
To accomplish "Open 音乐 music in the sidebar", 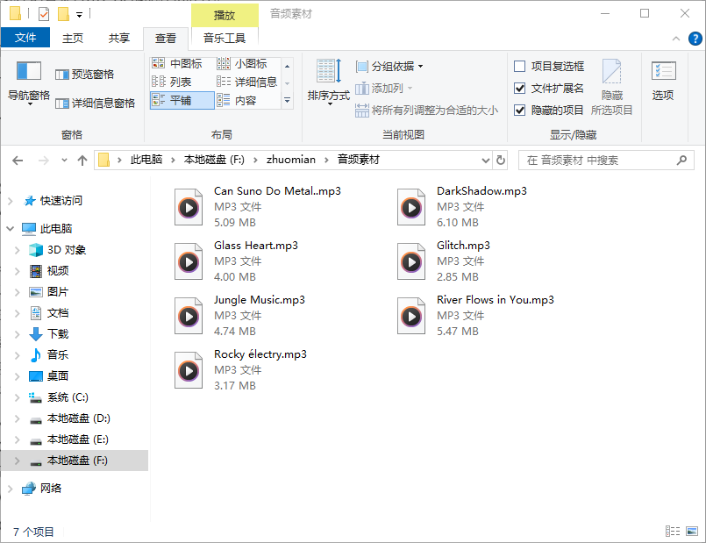I will tap(58, 354).
